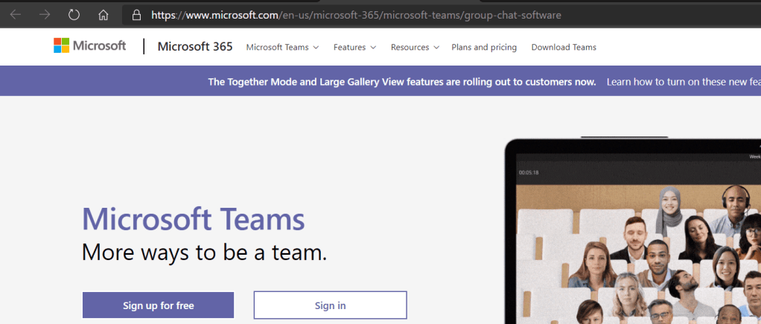Click the Together Mode rollout announcement text
This screenshot has height=324, width=761.
(402, 82)
